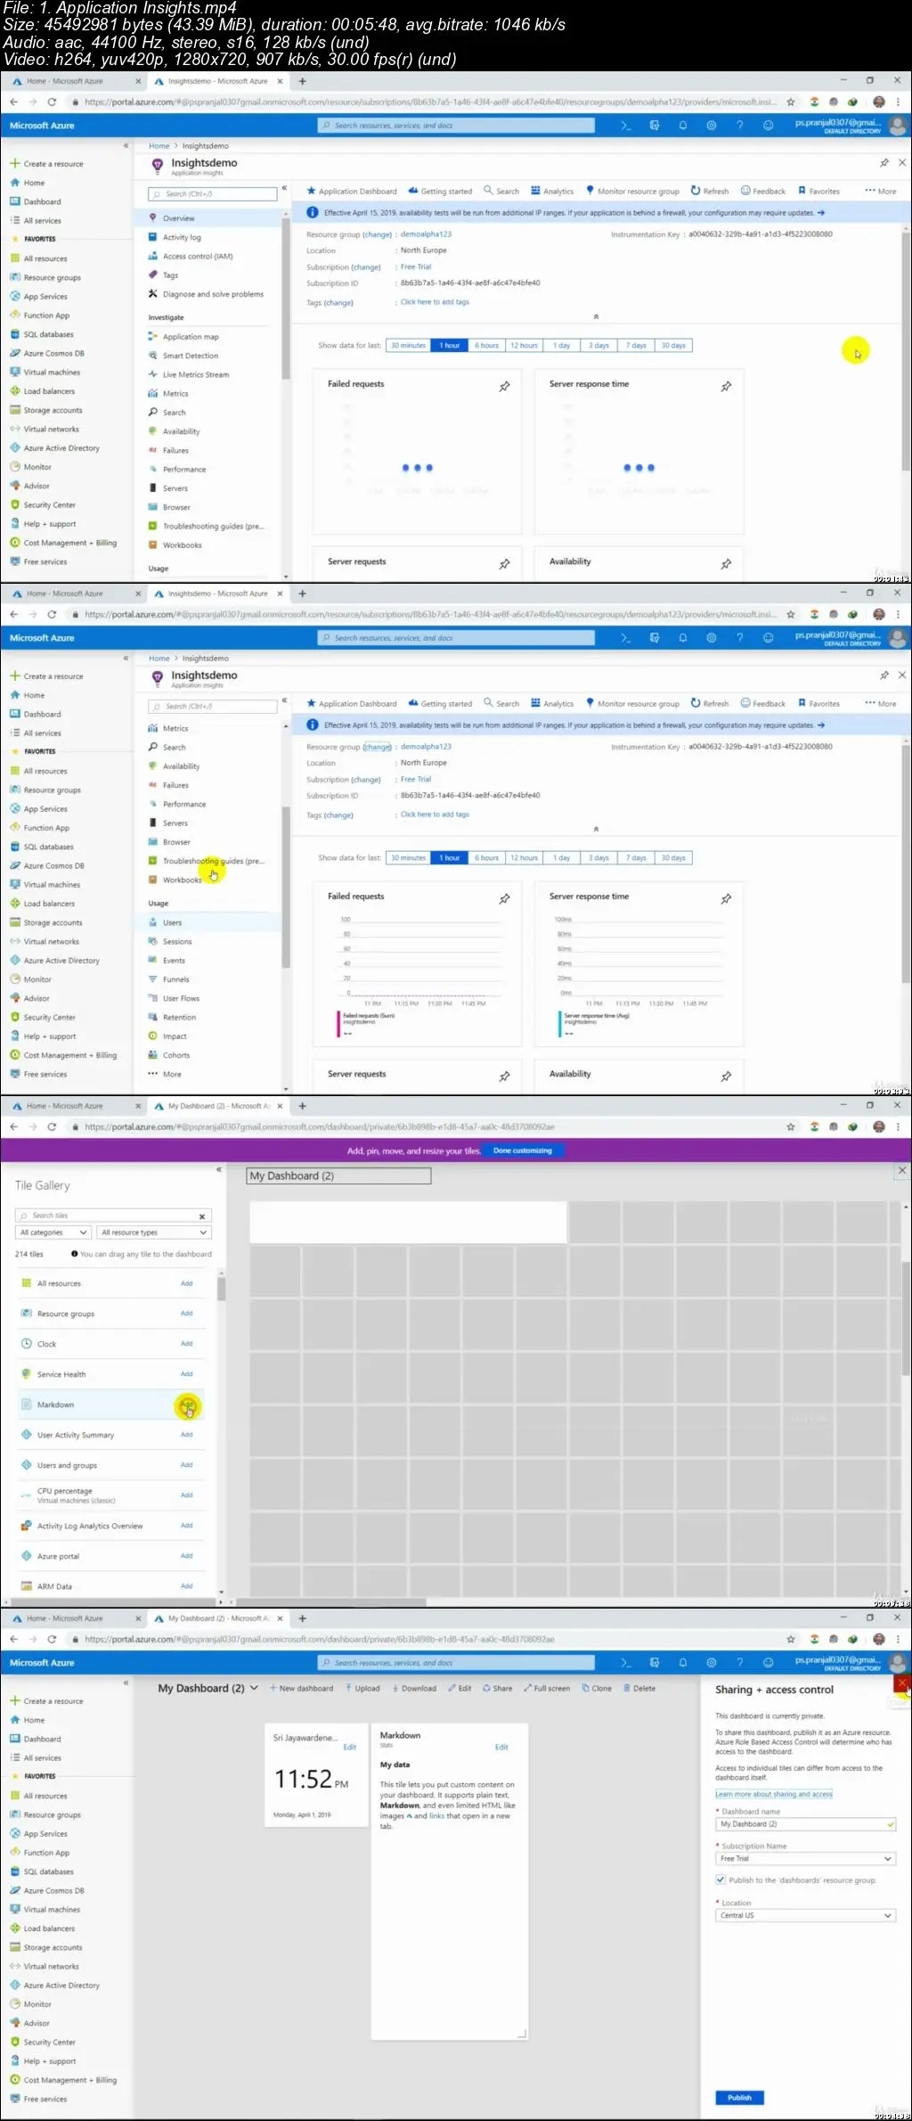Open Application map under Investigate
This screenshot has width=912, height=2121.
191,337
